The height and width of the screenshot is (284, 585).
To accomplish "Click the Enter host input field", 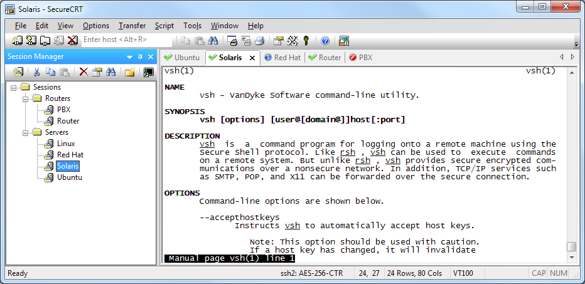I will point(127,39).
